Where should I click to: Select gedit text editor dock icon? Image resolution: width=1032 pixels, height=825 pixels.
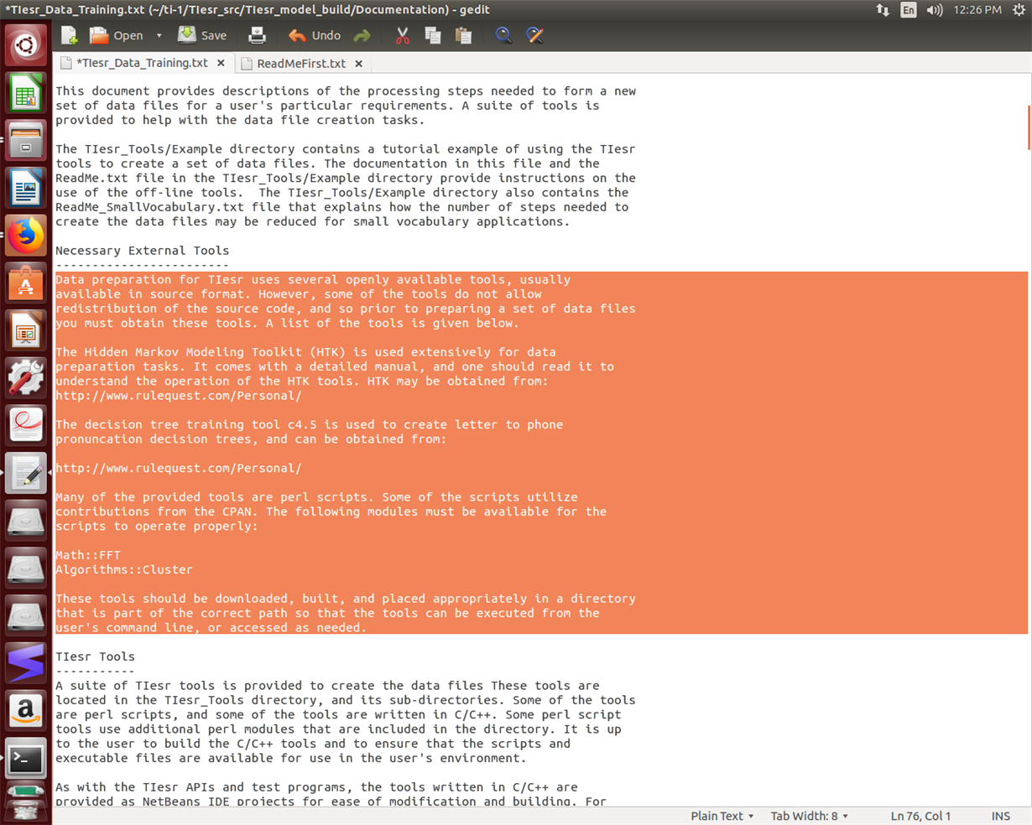point(26,473)
